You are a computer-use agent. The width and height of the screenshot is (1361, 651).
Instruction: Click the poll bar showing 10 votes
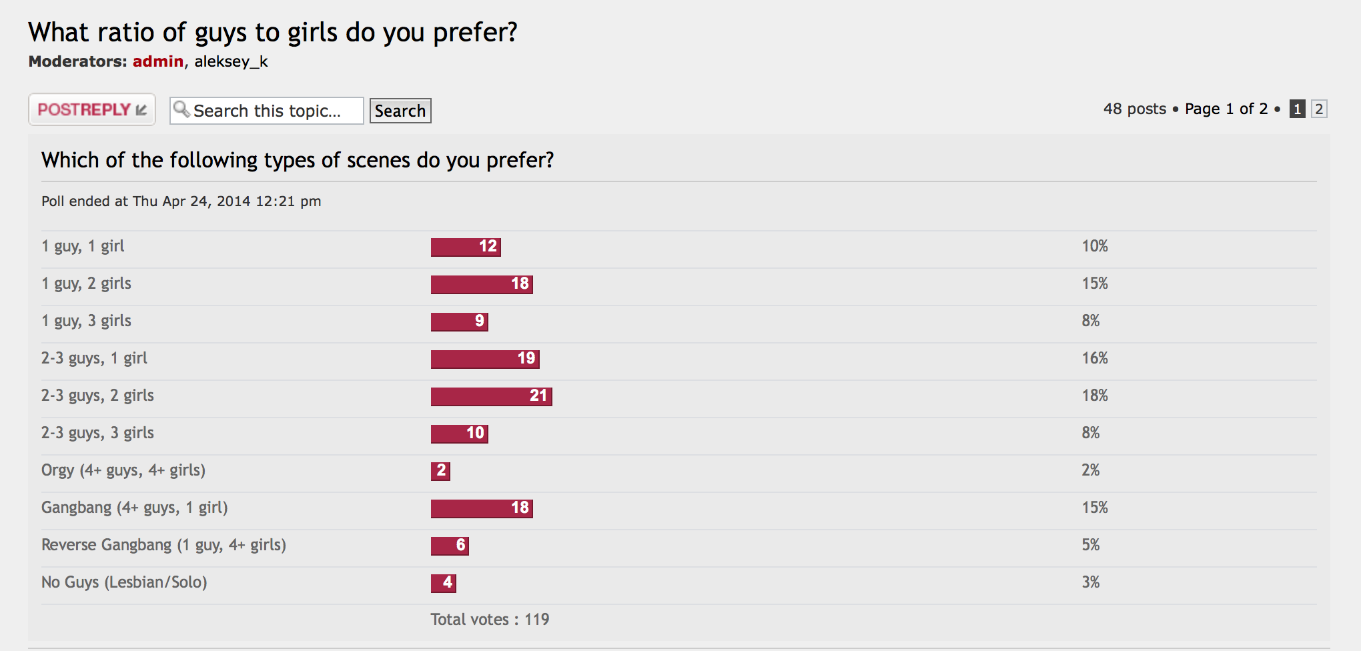[460, 434]
